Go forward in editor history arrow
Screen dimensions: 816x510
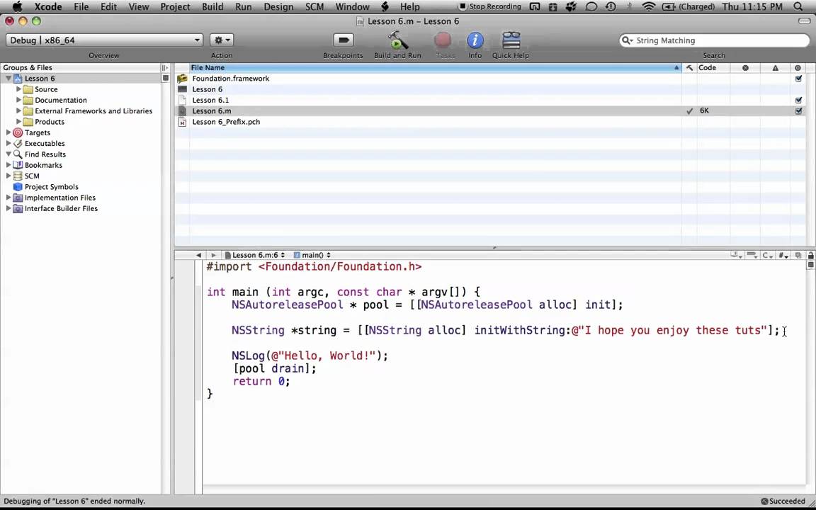pos(212,255)
